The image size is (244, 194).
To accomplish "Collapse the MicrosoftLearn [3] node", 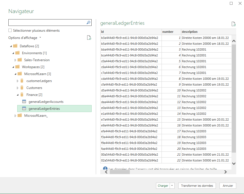I will point(15,74).
